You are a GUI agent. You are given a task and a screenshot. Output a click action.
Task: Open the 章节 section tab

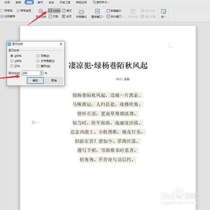point(40,2)
